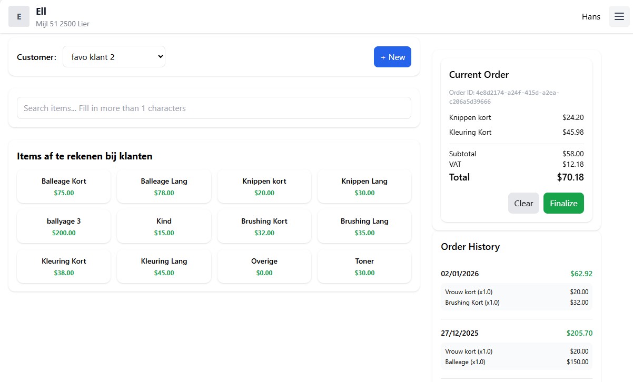Select the "Toner" service item
The image size is (633, 382).
point(364,266)
